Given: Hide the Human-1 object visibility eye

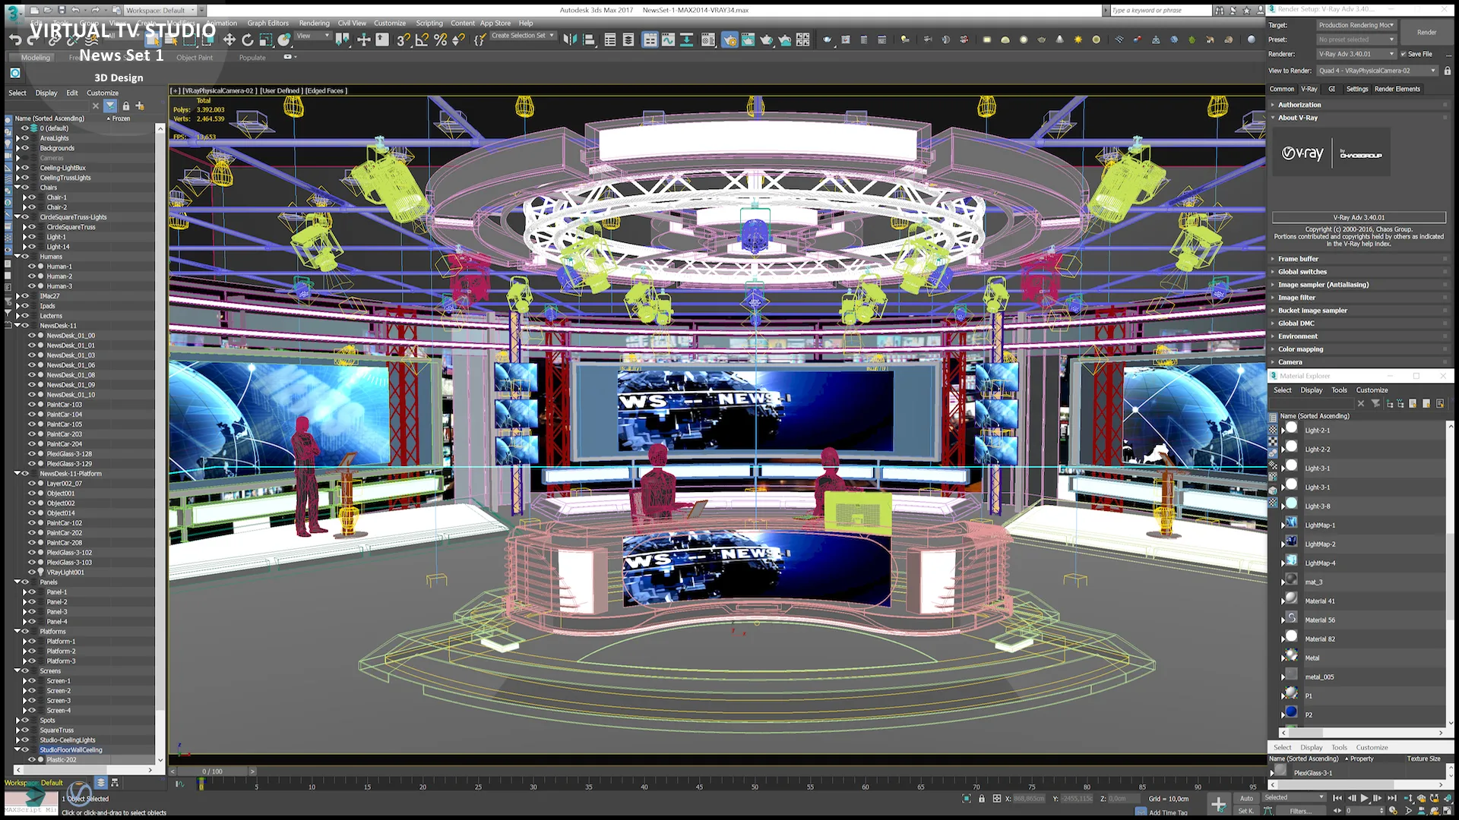Looking at the screenshot, I should pos(32,266).
